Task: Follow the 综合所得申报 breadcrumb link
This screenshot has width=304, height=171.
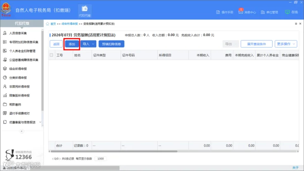Action: click(70, 24)
